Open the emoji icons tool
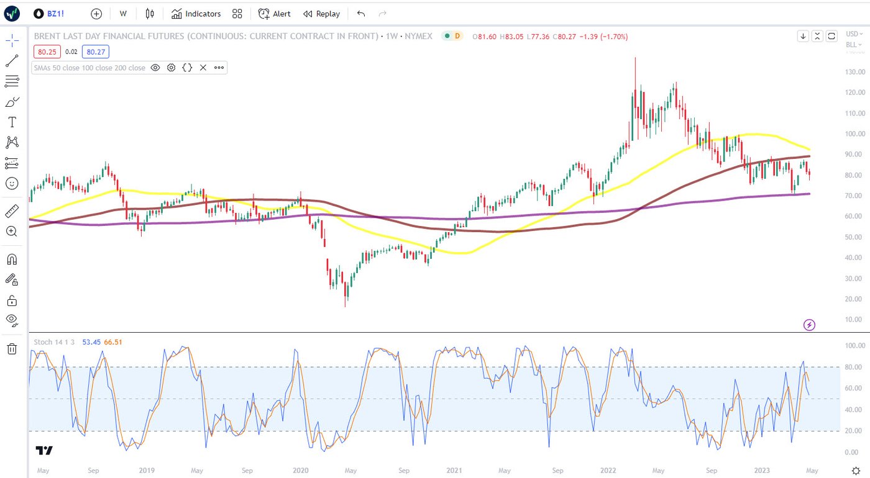Image resolution: width=870 pixels, height=478 pixels. point(12,183)
